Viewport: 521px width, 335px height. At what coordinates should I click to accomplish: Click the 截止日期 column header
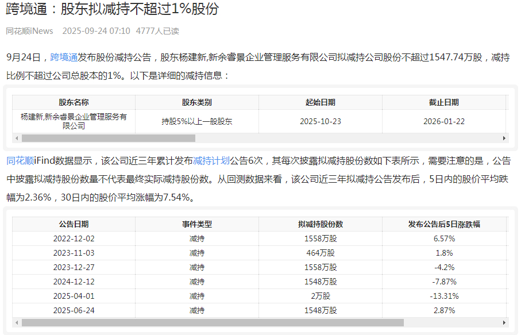[x=444, y=102]
